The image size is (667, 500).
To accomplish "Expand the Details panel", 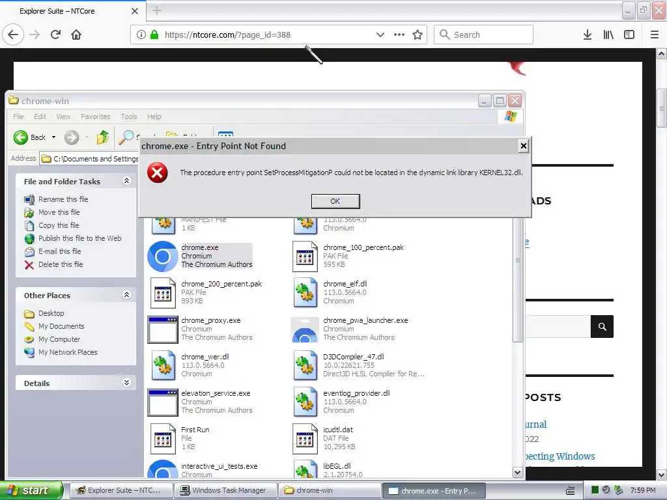I will point(126,383).
